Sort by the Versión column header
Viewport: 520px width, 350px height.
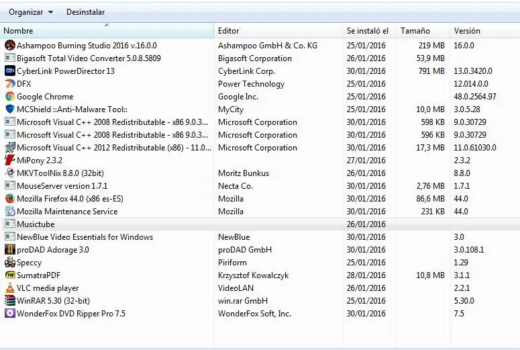click(x=485, y=30)
